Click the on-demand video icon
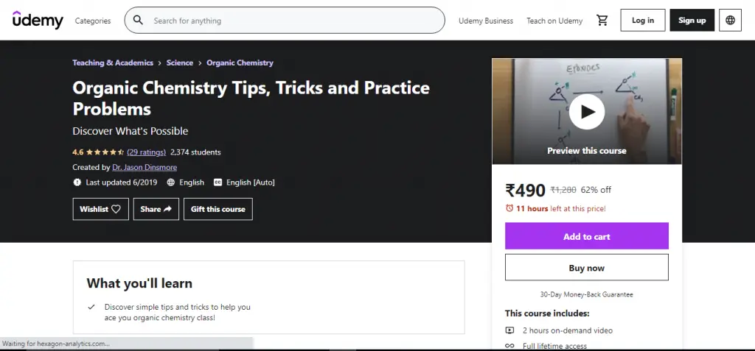The height and width of the screenshot is (351, 755). pos(509,330)
